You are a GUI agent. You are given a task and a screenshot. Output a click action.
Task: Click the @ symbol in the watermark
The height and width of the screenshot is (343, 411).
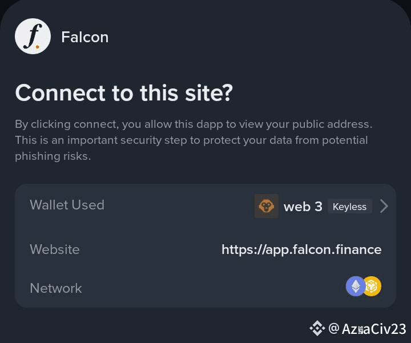coord(334,328)
